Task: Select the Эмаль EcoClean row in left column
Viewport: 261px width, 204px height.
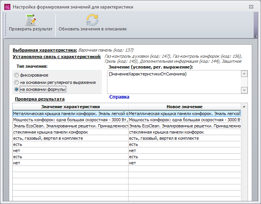Action: pos(70,126)
